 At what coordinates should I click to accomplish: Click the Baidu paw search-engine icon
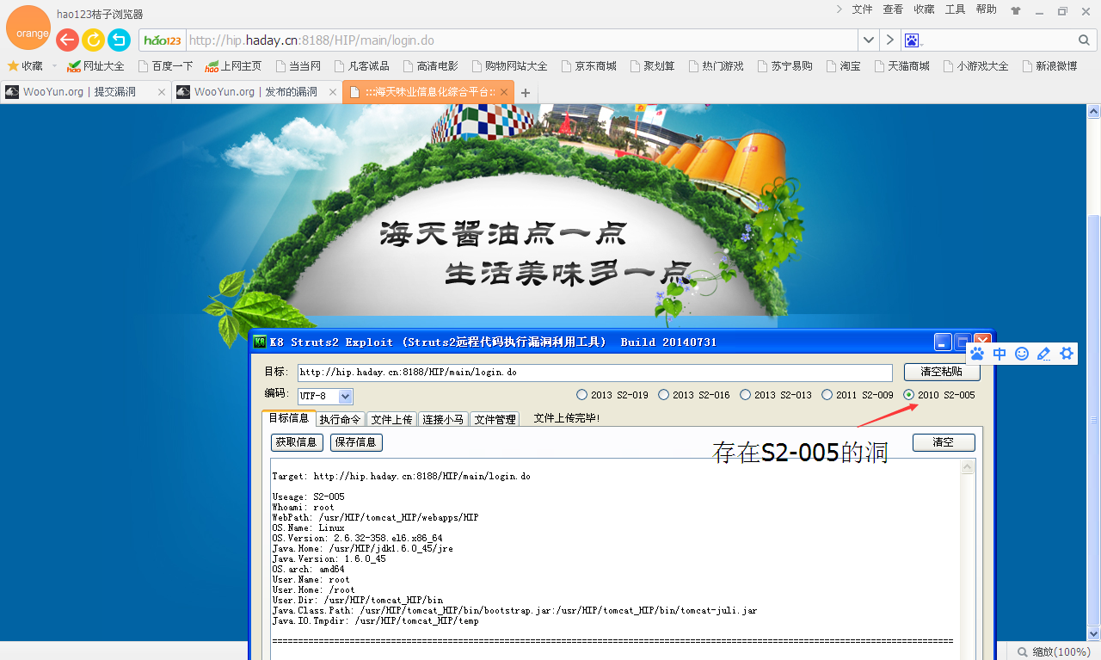coord(912,40)
